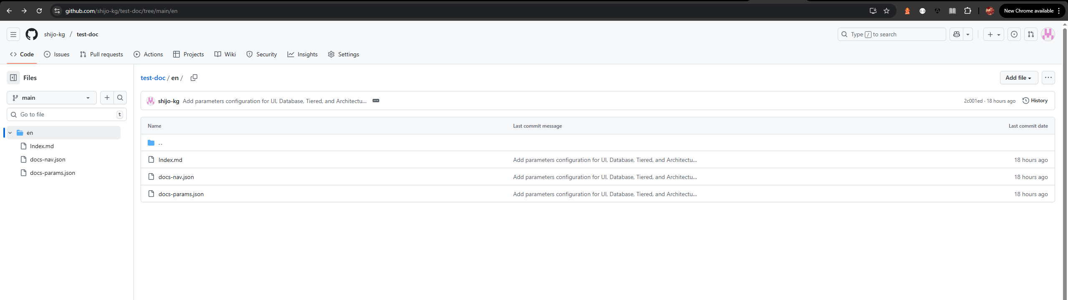
Task: Add a file with the plus icon
Action: 107,98
